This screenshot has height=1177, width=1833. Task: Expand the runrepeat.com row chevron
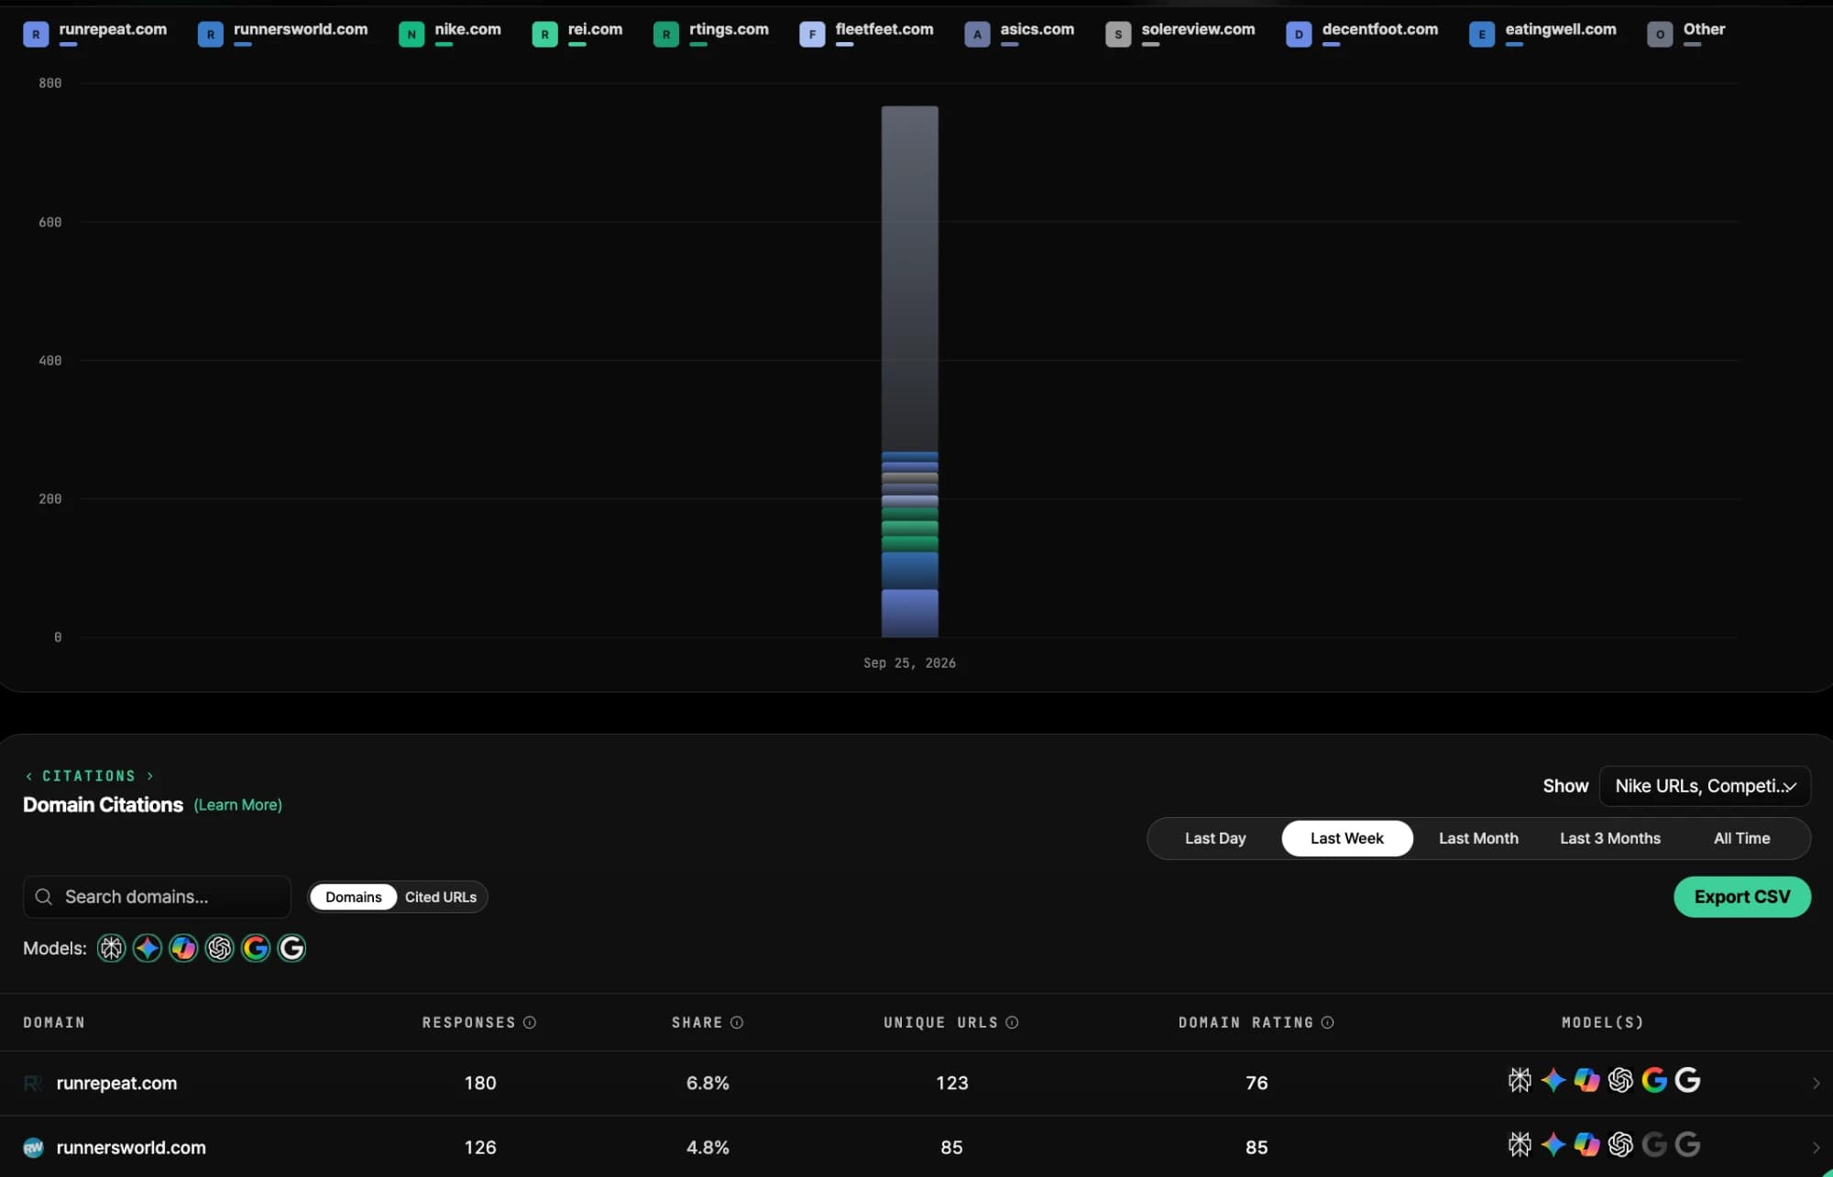(x=1816, y=1084)
